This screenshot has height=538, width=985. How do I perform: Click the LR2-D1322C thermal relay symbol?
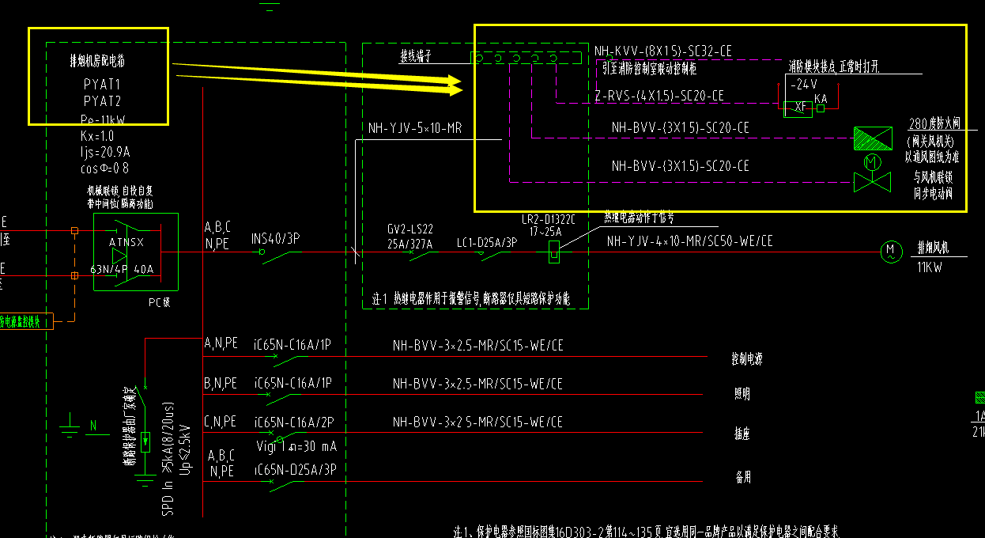[555, 253]
